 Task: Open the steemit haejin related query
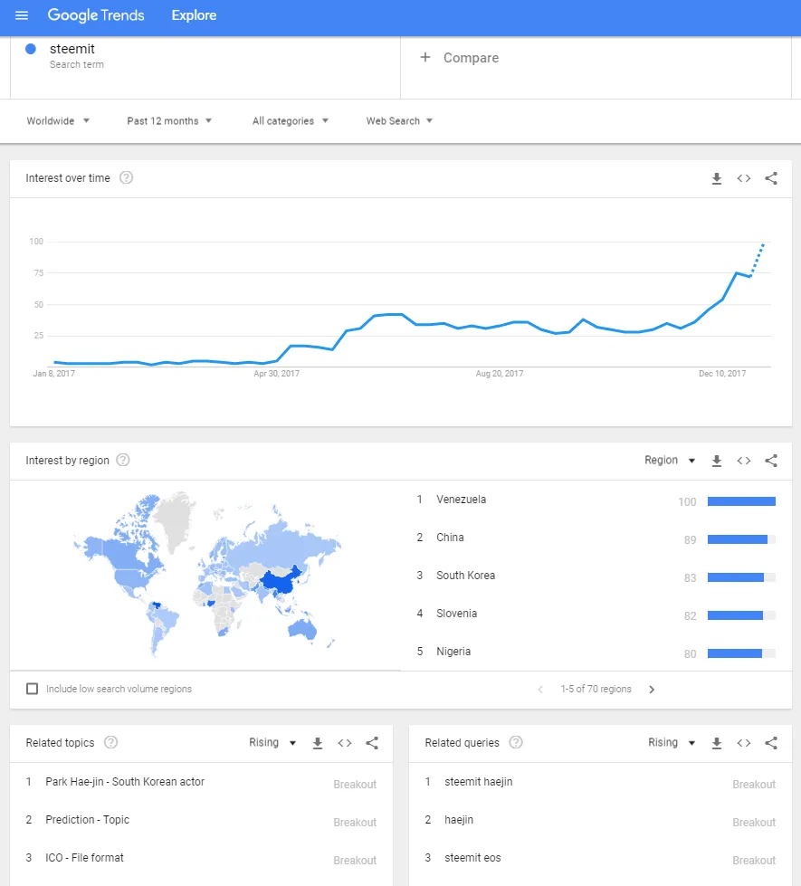click(479, 782)
